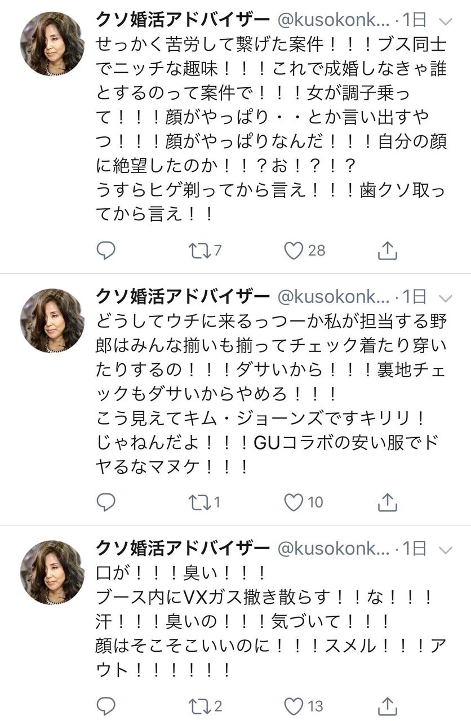471x721 pixels.
Task: Tap @kusokonk handle on the first tweet
Action: 332,21
